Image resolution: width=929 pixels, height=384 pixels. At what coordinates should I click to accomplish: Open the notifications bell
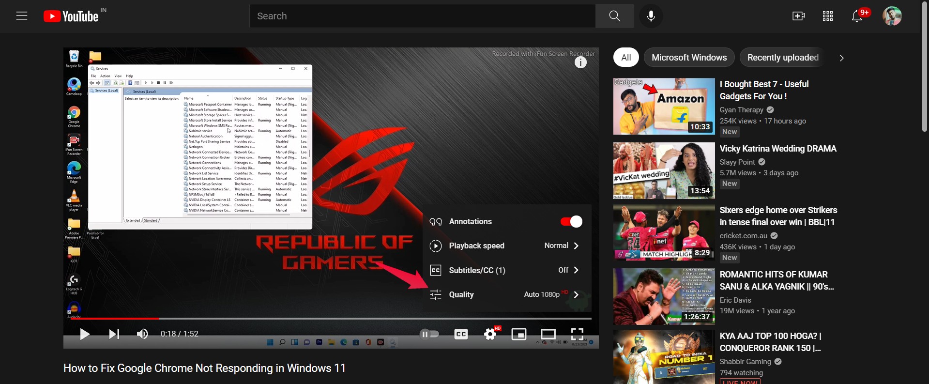coord(857,16)
